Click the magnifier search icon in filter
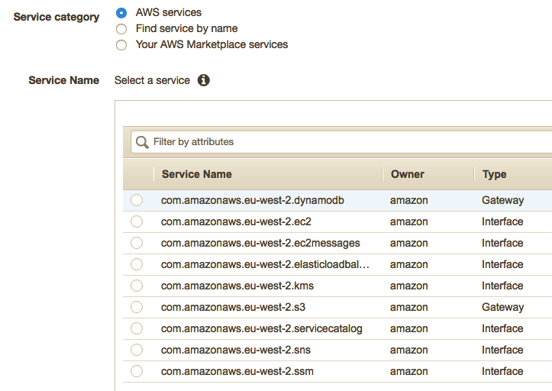Screen dimensions: 552x391 point(142,142)
